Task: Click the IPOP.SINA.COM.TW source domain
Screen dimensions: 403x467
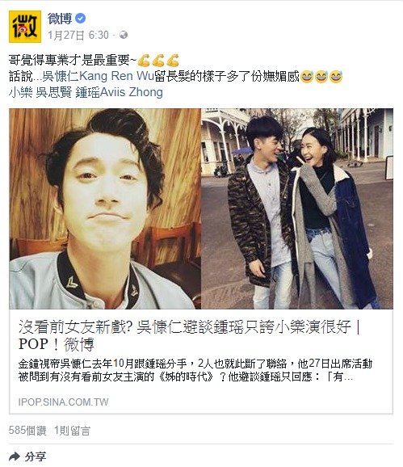Action: pos(63,402)
